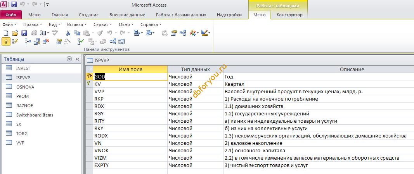Select TORG table in navigation pane

click(x=41, y=134)
